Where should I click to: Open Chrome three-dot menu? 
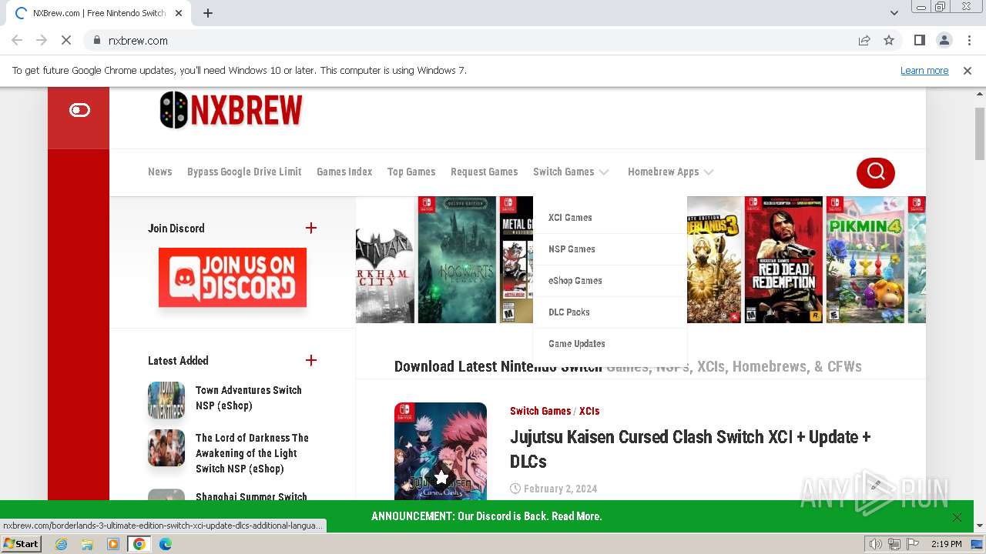969,40
